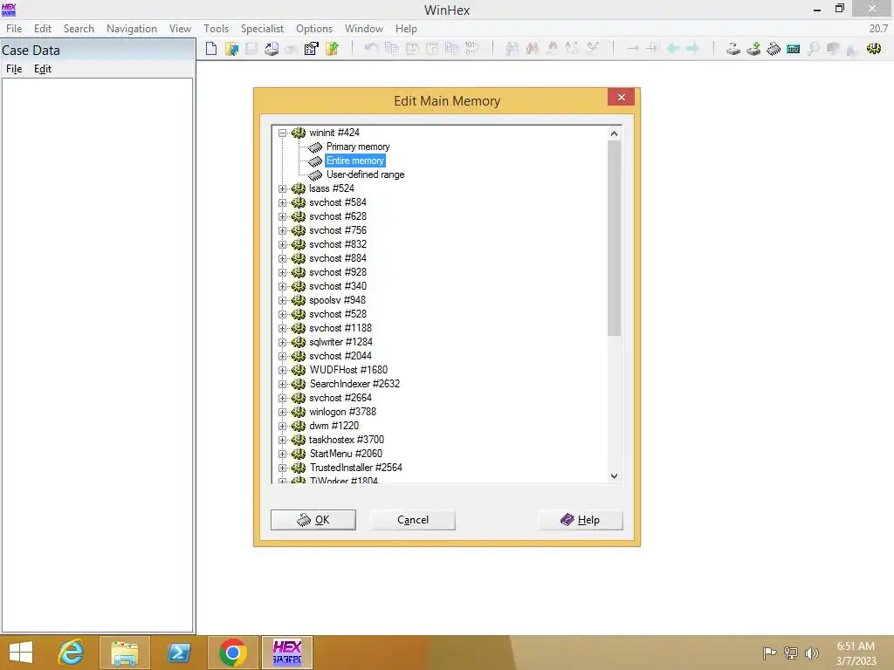The height and width of the screenshot is (670, 894).
Task: Expand the sqlwriter #1284 tree node
Action: click(282, 342)
